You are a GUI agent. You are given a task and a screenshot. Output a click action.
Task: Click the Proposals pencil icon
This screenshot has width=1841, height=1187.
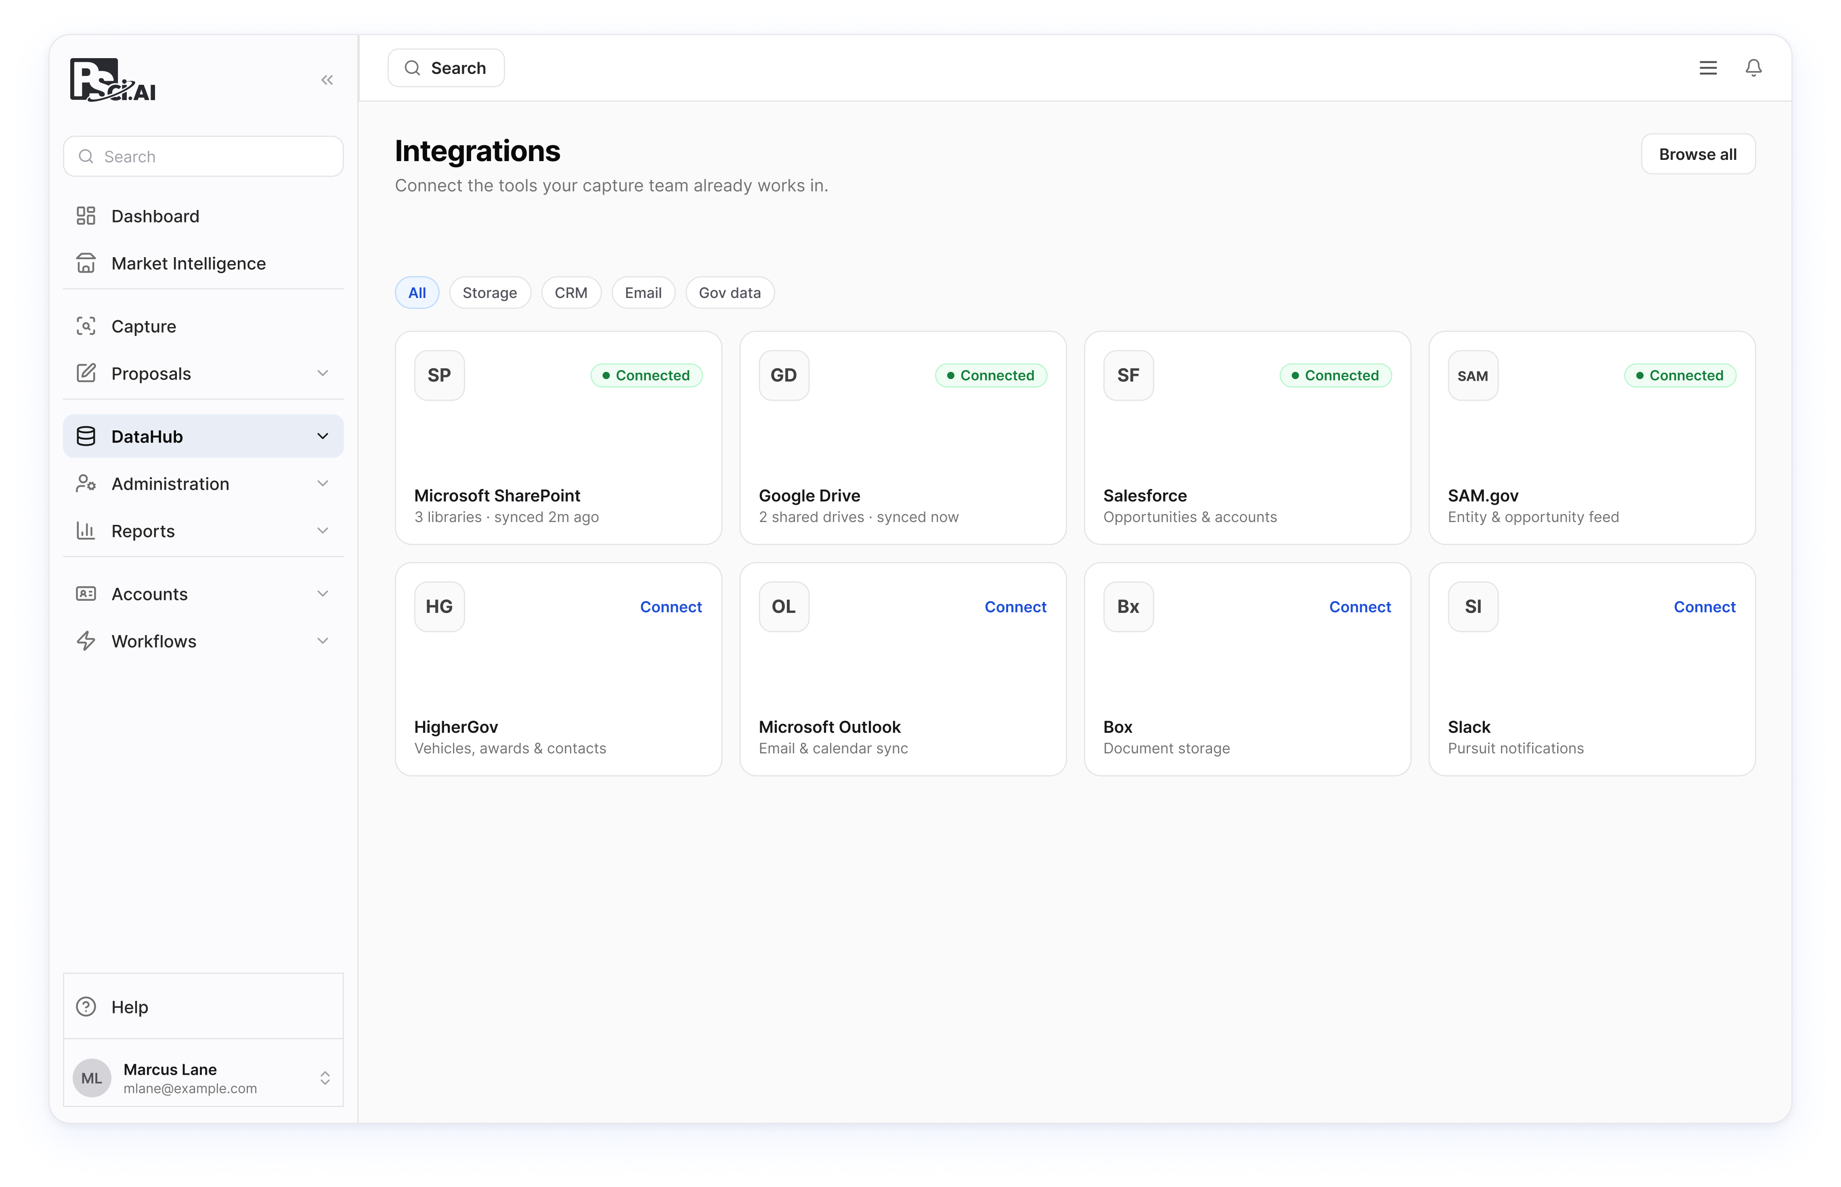[86, 373]
